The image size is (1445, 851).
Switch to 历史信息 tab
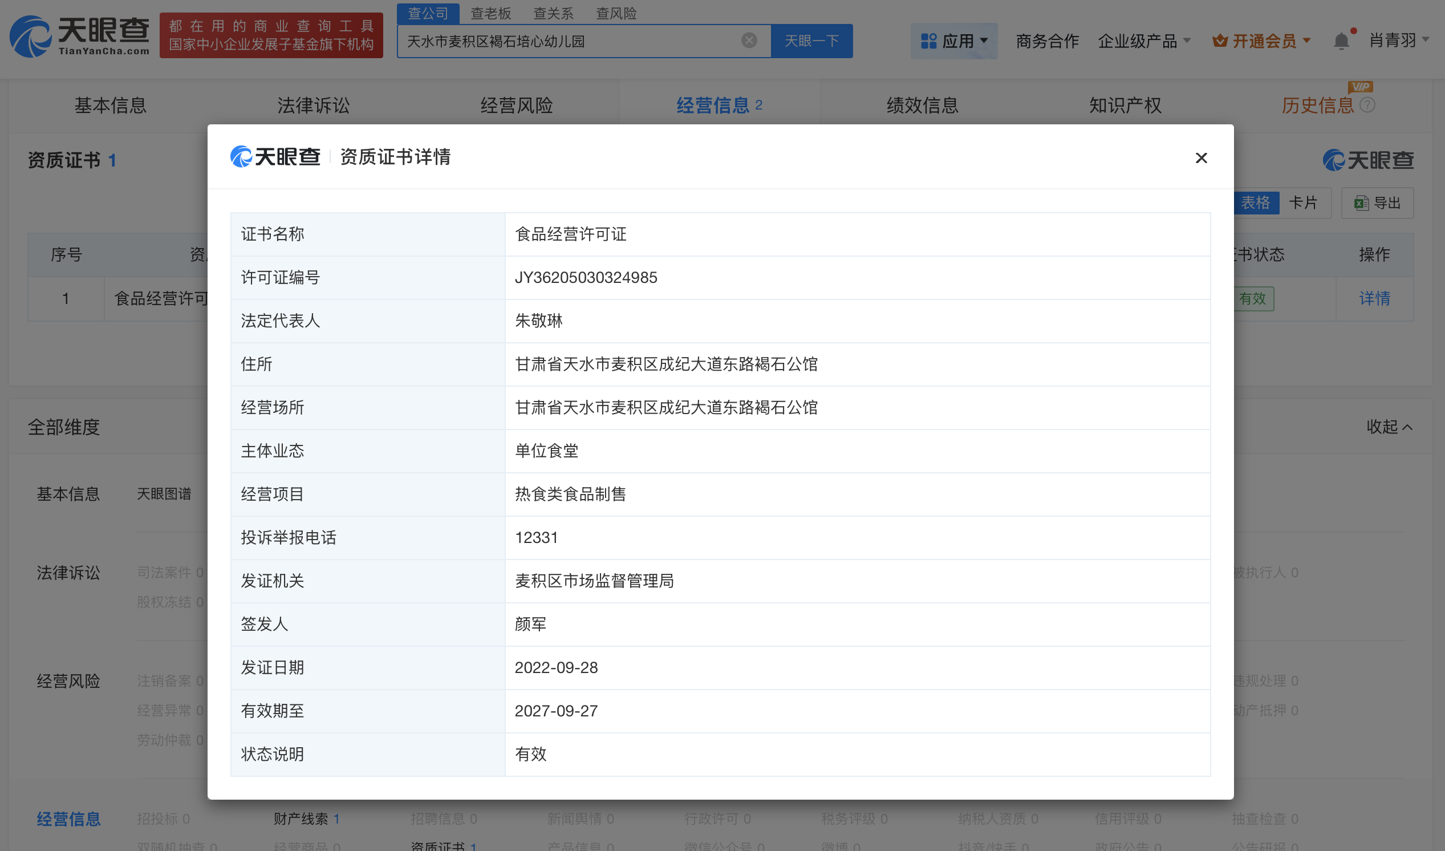pos(1317,106)
